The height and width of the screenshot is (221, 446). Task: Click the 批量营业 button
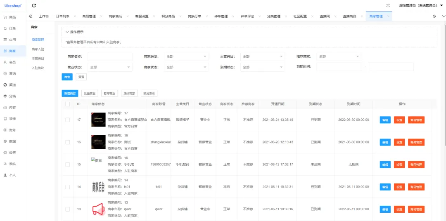click(90, 94)
